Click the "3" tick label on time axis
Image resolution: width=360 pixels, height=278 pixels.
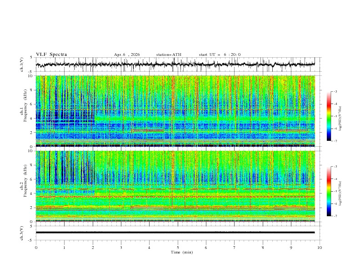tap(121, 248)
